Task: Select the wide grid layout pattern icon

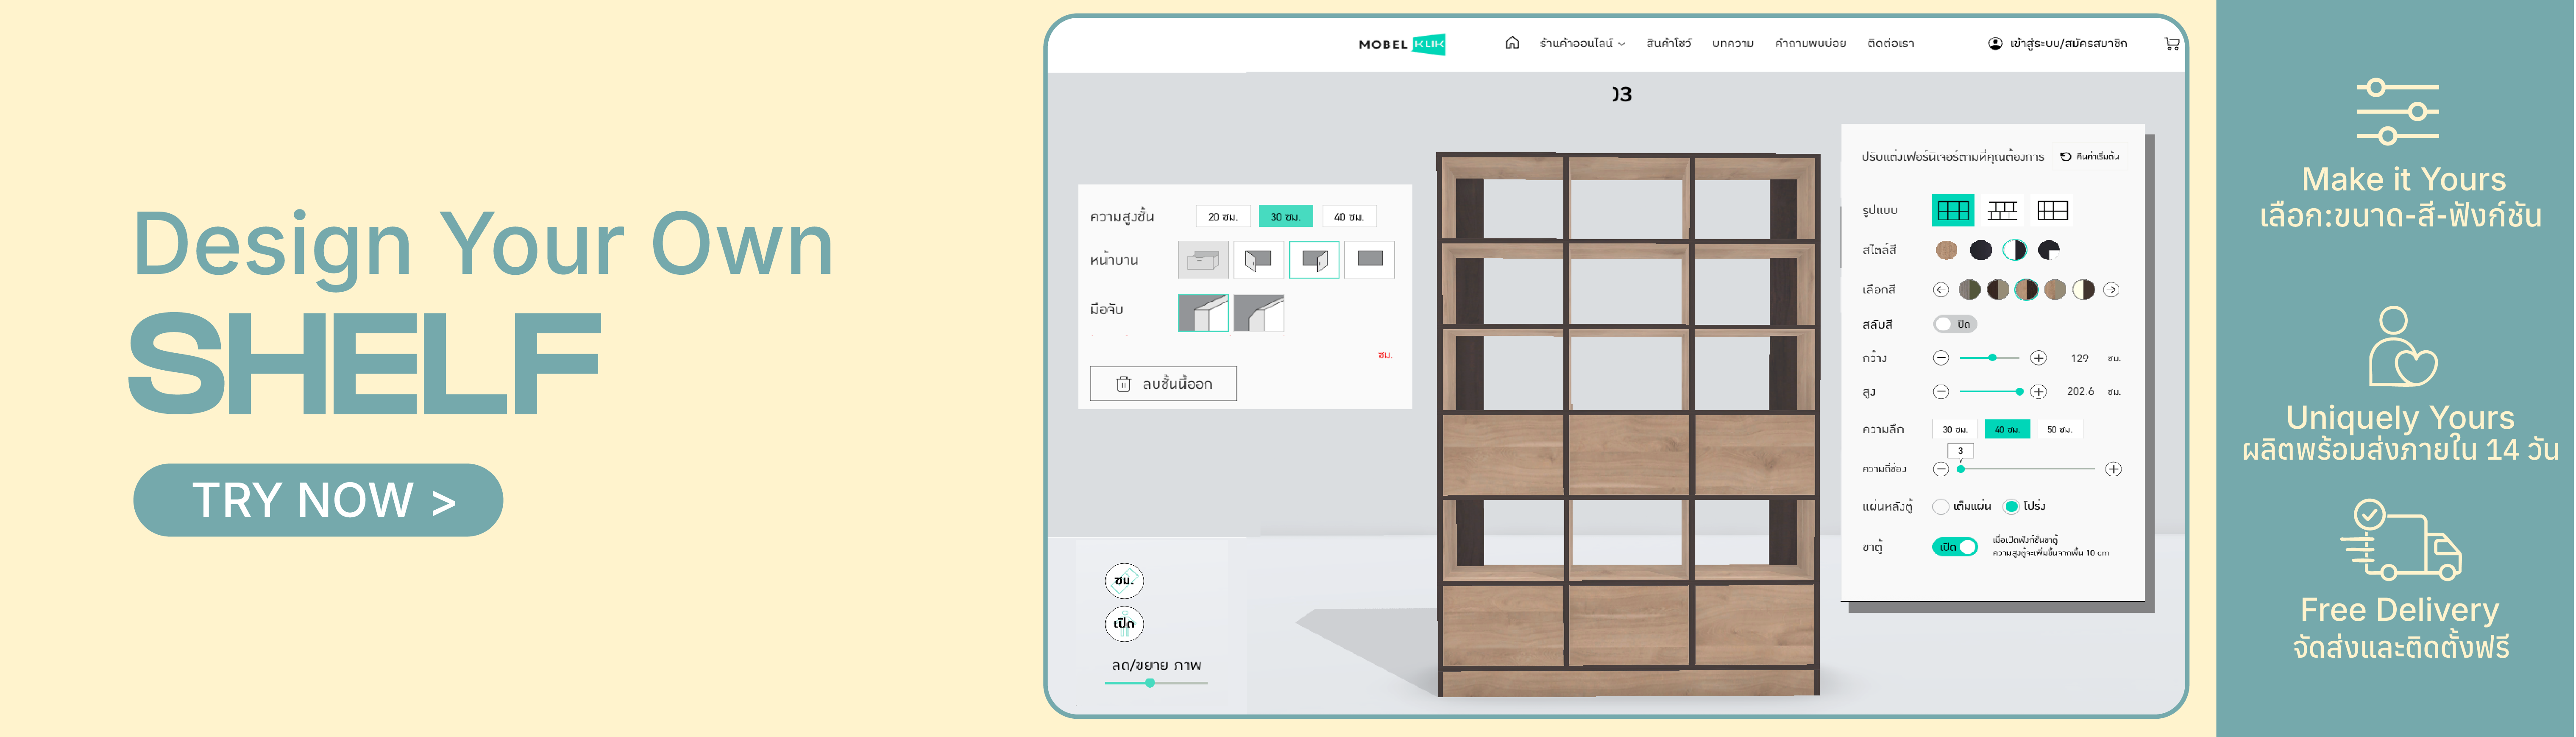Action: 2052,210
